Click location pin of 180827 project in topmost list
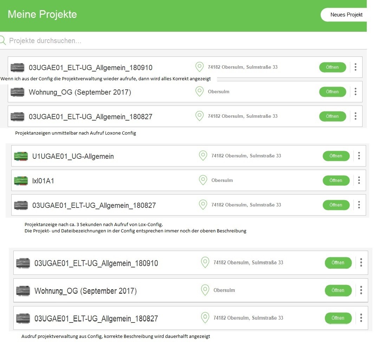Viewport: 384px width, 360px height. pos(199,116)
